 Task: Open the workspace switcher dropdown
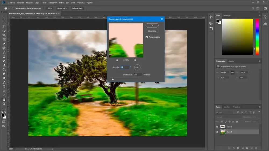click(x=258, y=8)
